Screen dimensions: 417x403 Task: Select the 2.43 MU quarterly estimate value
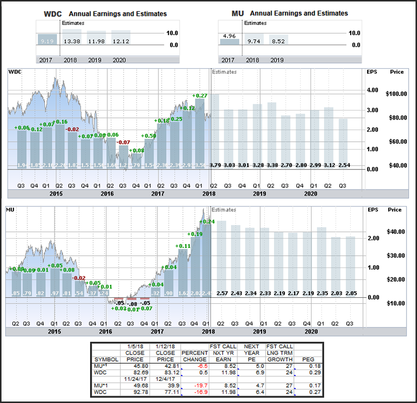pos(236,293)
